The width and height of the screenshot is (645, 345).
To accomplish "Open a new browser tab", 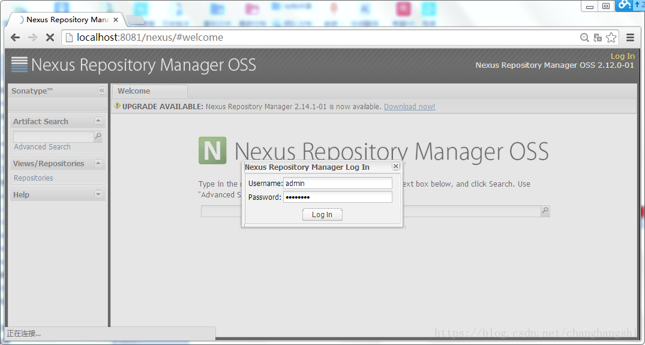I will point(136,20).
